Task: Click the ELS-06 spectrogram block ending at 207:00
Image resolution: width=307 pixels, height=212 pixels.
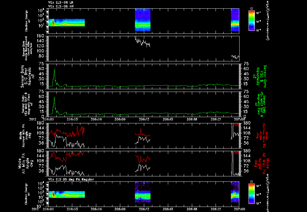Action: (x=235, y=20)
